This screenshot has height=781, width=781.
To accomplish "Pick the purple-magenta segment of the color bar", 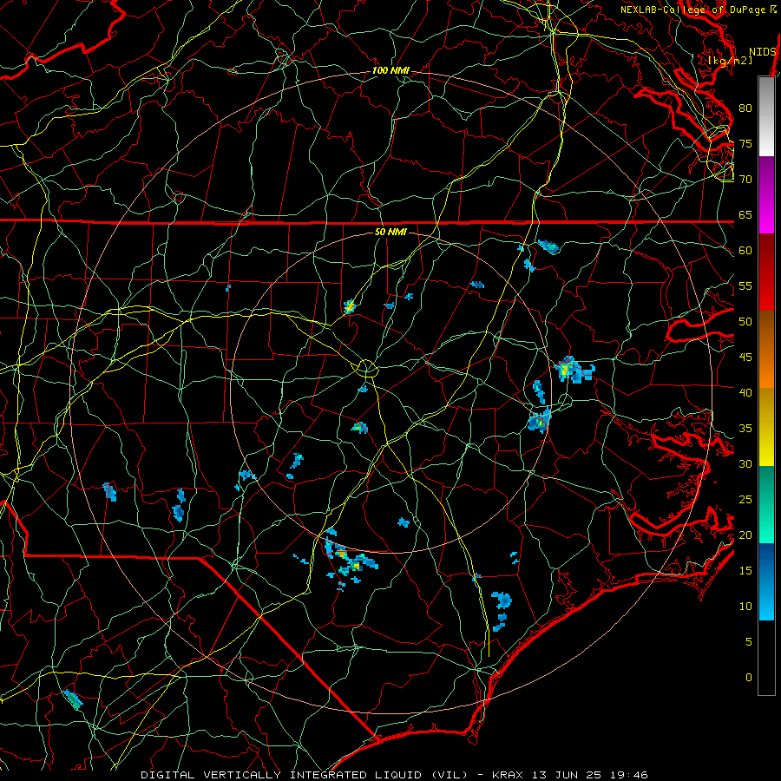I will pyautogui.click(x=766, y=195).
